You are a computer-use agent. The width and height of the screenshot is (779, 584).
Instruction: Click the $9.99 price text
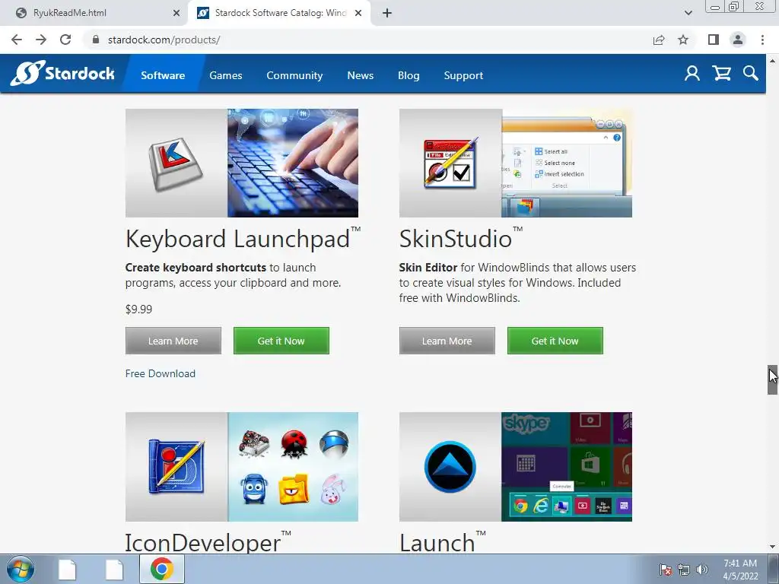point(138,309)
